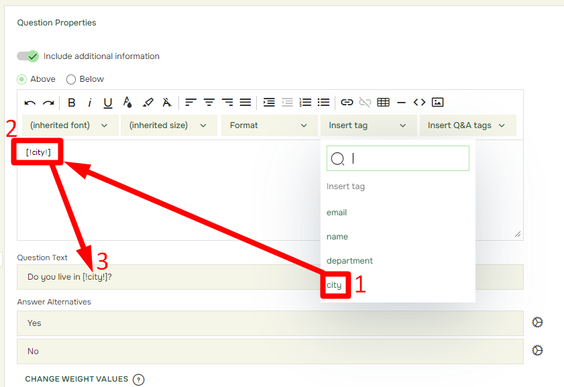Open the inherited size dropdown
Screen dimensions: 564x387
169,125
